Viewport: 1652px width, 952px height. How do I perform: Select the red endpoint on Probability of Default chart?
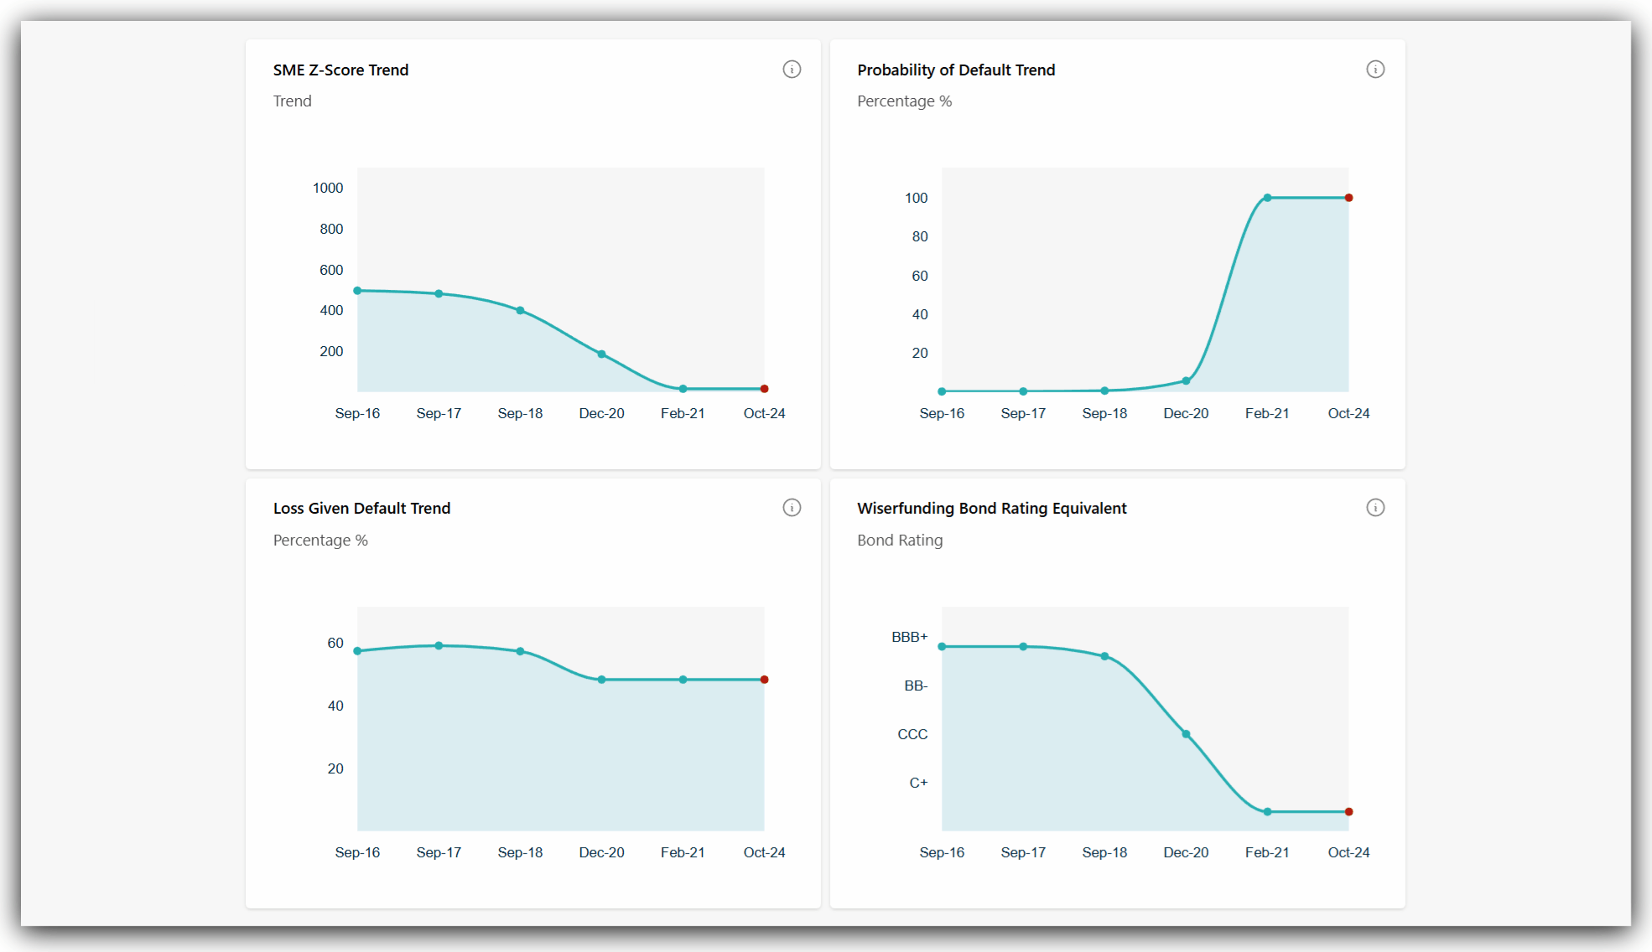tap(1348, 198)
